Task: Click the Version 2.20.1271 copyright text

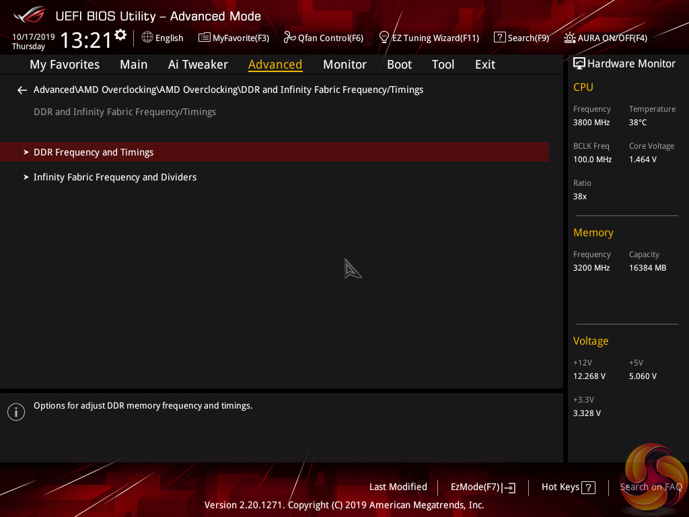Action: 344,505
